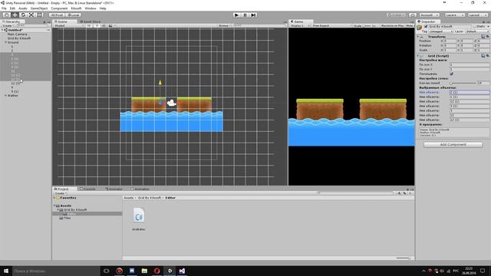Open the Unity app on the taskbar
Screen dimensions: 491x276
[170, 271]
